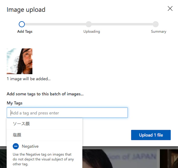
Task: Click the Image upload title
Action: point(26,10)
